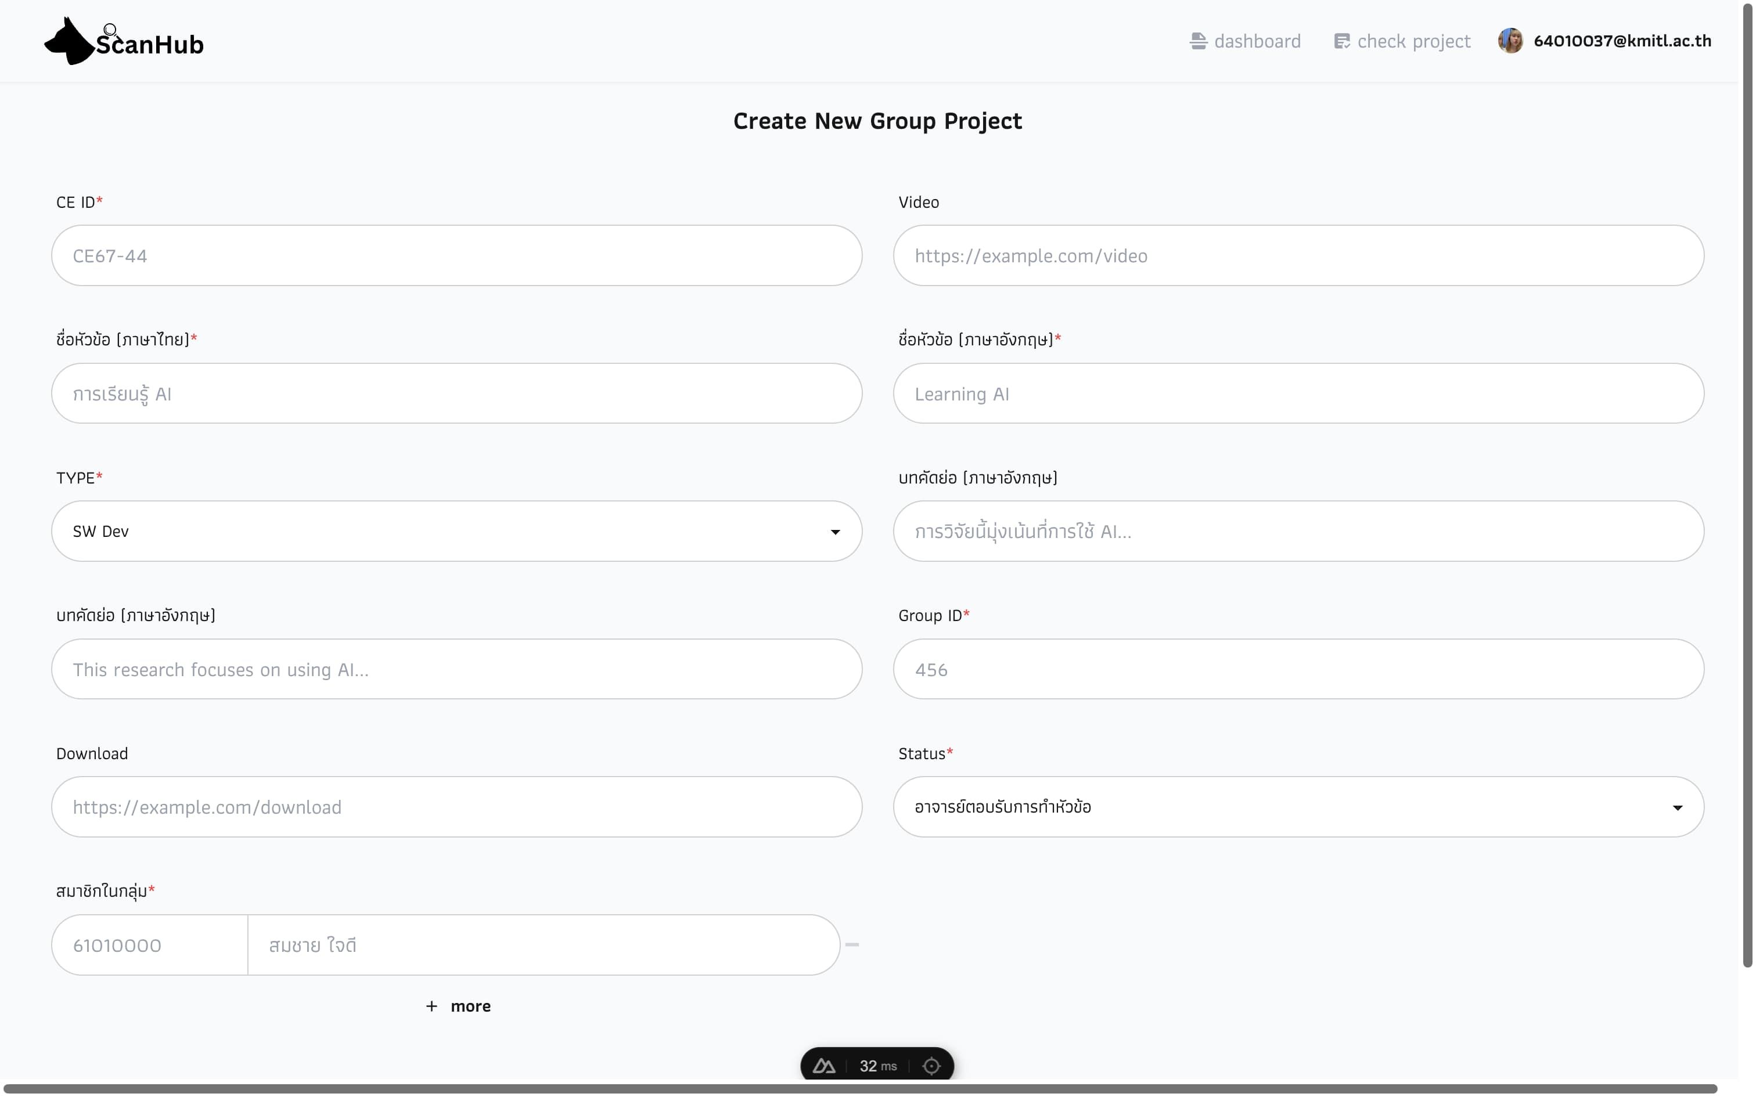Click the ScanHub brand text
Viewport: 1756px width, 1097px height.
(149, 44)
